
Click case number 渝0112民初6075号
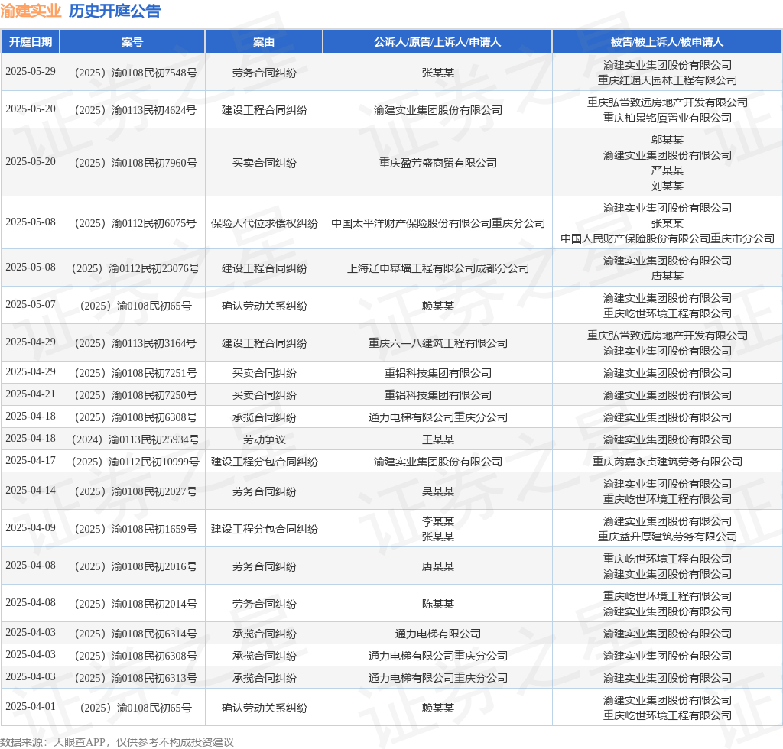(136, 223)
